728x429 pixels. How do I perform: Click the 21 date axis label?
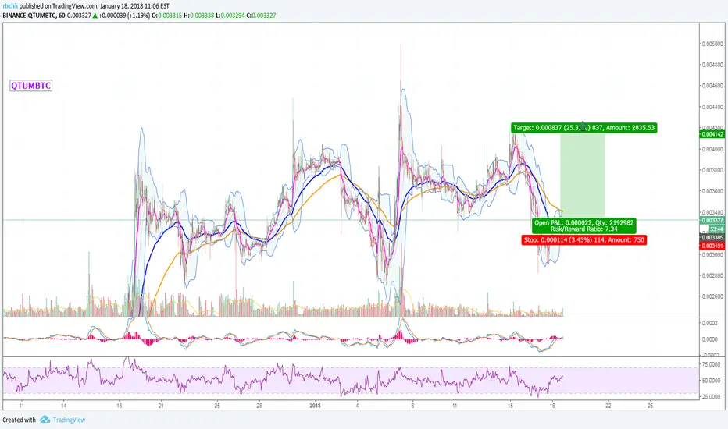click(x=161, y=406)
